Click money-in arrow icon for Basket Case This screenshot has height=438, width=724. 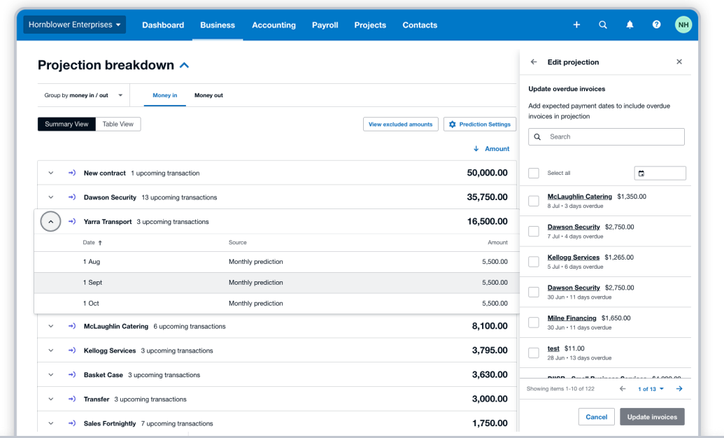pyautogui.click(x=72, y=375)
